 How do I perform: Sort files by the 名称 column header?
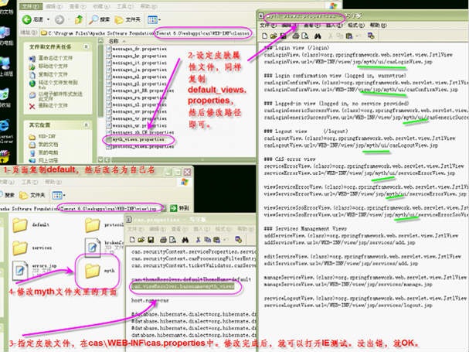[x=114, y=41]
